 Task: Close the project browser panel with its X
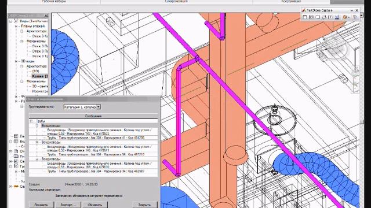click(46, 16)
